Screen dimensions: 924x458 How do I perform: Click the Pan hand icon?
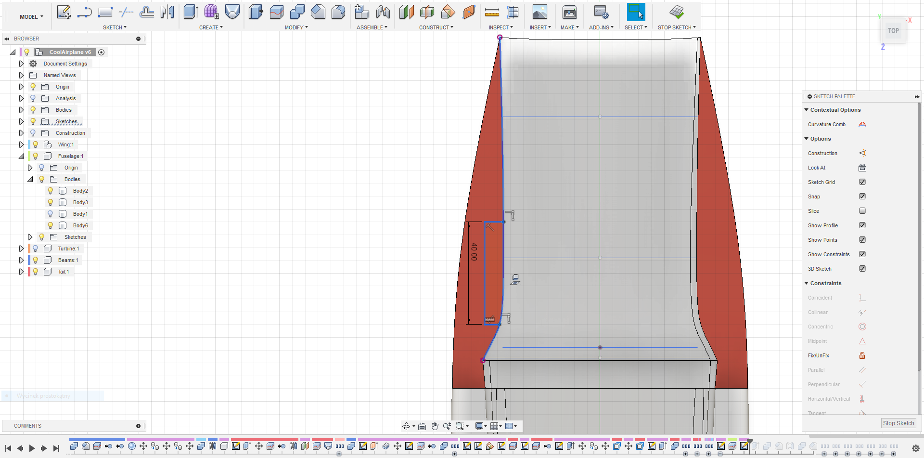[435, 426]
